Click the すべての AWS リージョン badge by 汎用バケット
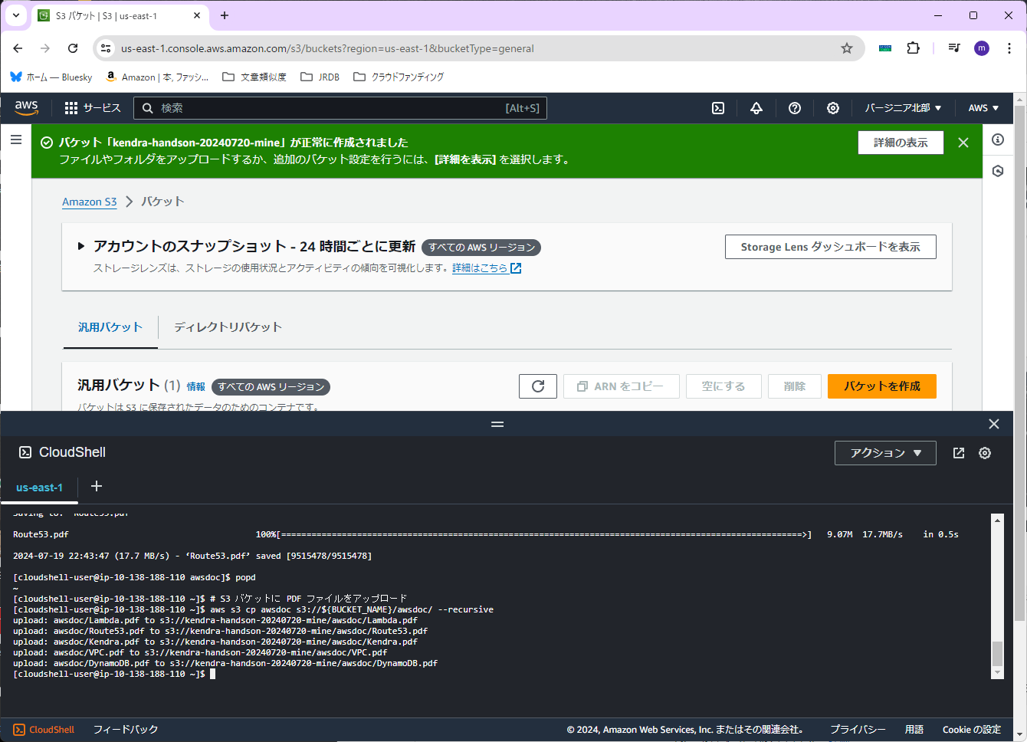The width and height of the screenshot is (1027, 742). point(271,387)
